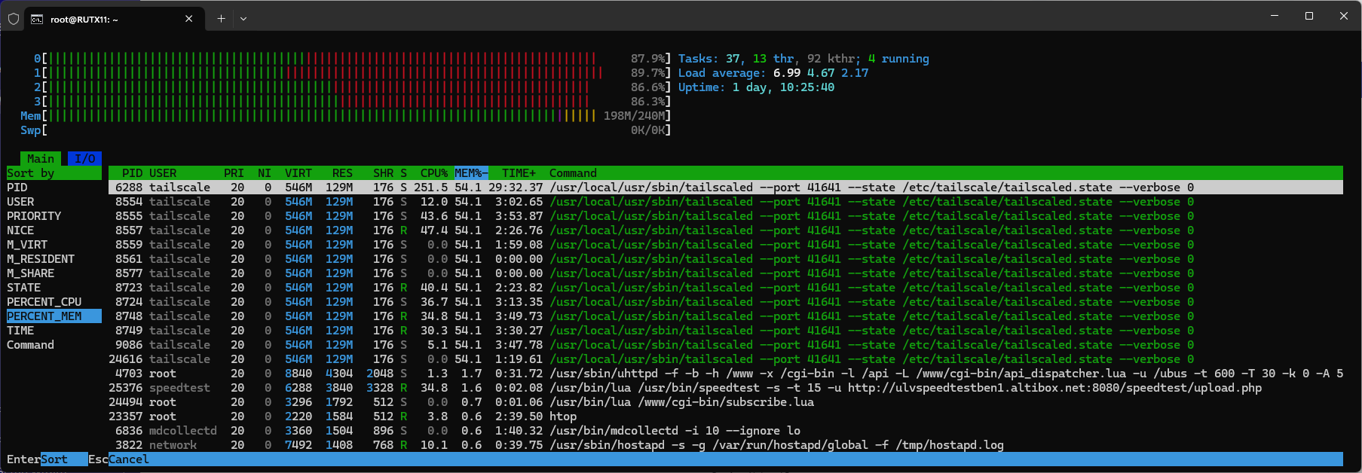Screen dimensions: 1362x473
Task: Sort processes by PID option
Action: [17, 188]
